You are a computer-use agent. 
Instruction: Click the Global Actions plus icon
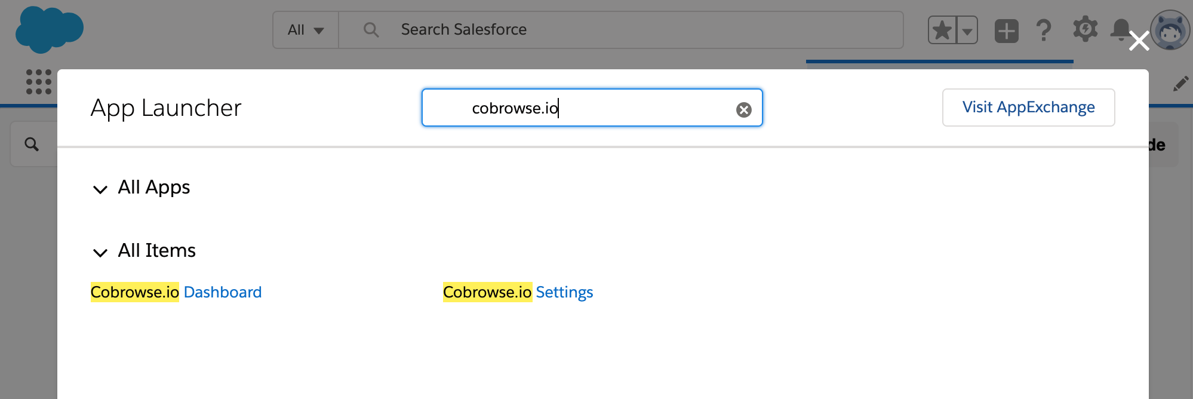[x=1006, y=30]
